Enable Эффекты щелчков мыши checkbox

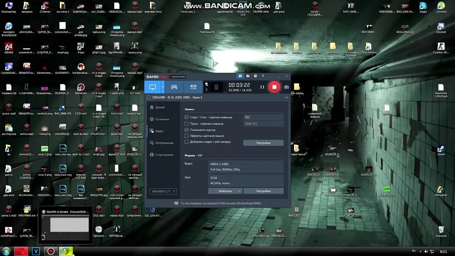tap(186, 136)
